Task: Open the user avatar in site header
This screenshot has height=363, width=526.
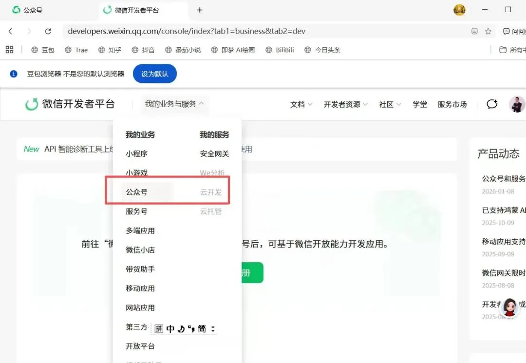Action: [517, 104]
